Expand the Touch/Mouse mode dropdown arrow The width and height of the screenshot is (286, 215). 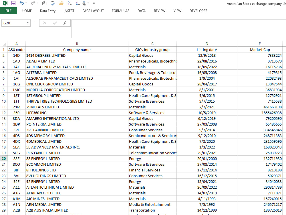[x=88, y=3]
